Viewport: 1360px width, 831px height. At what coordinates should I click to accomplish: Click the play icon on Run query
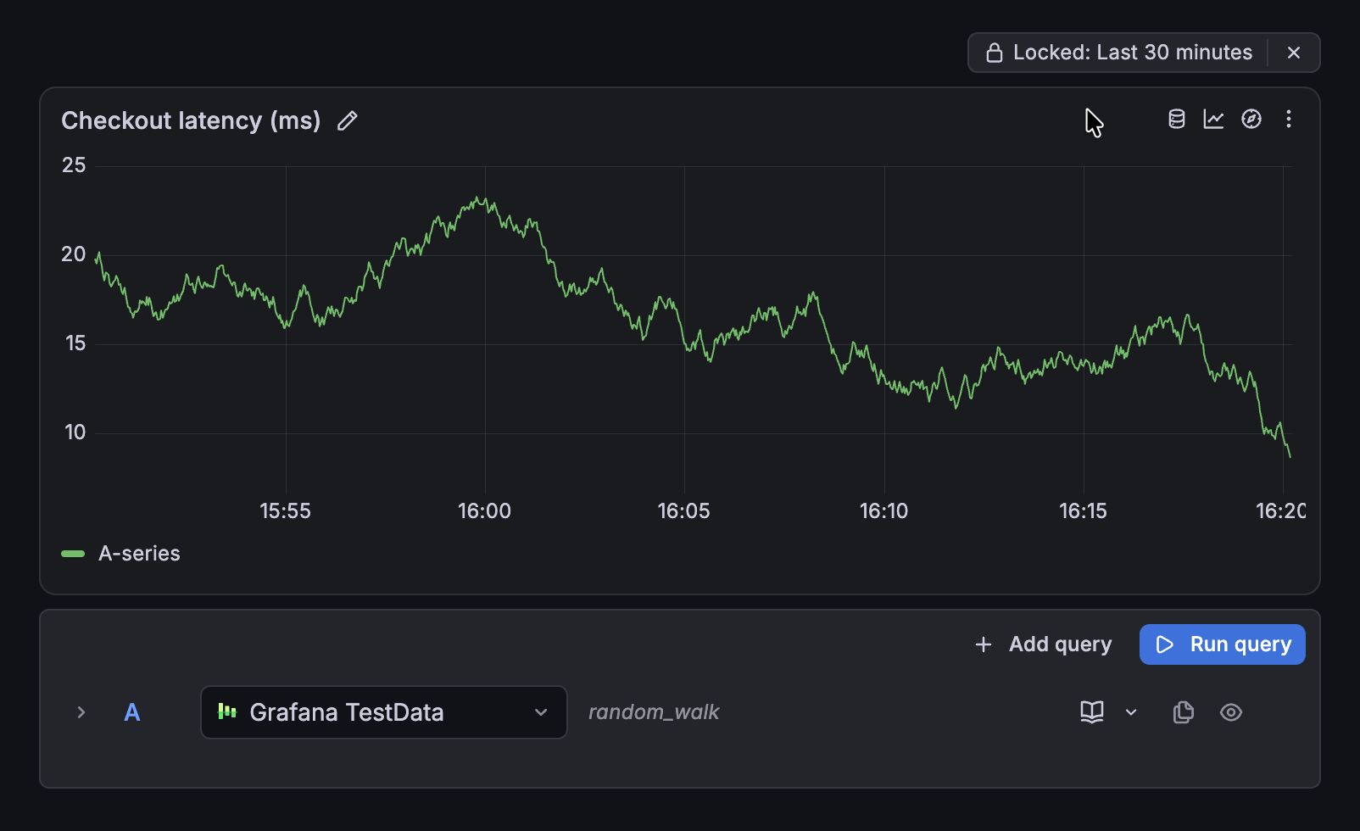coord(1165,644)
